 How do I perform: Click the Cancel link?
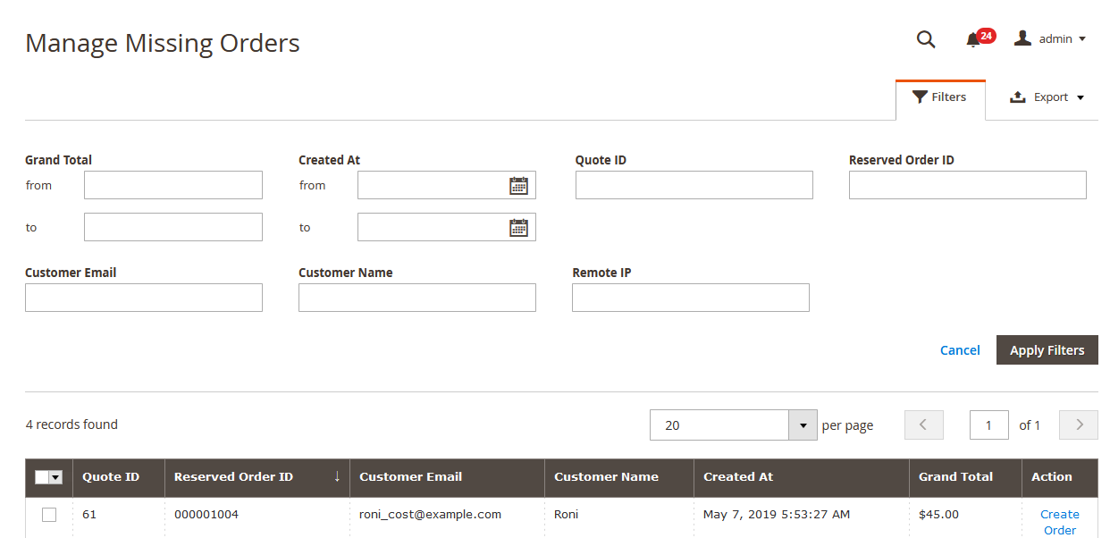click(960, 350)
